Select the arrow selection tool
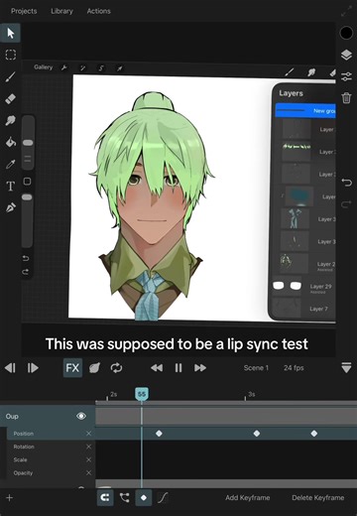 [x=10, y=33]
